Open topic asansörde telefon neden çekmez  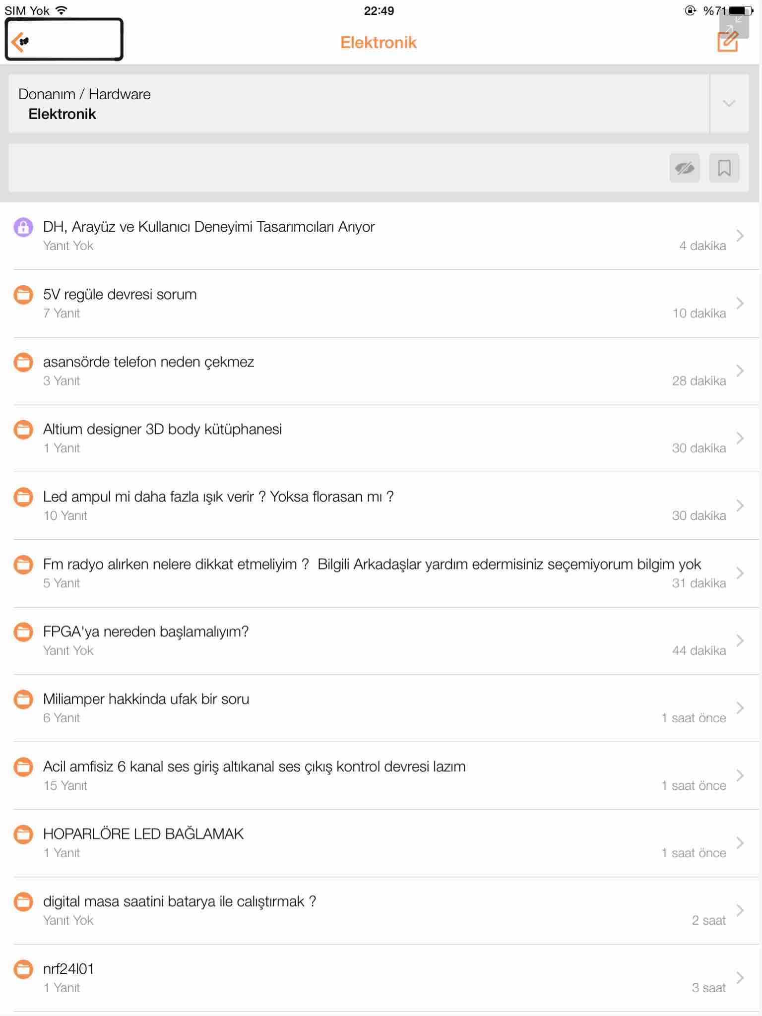coord(148,362)
